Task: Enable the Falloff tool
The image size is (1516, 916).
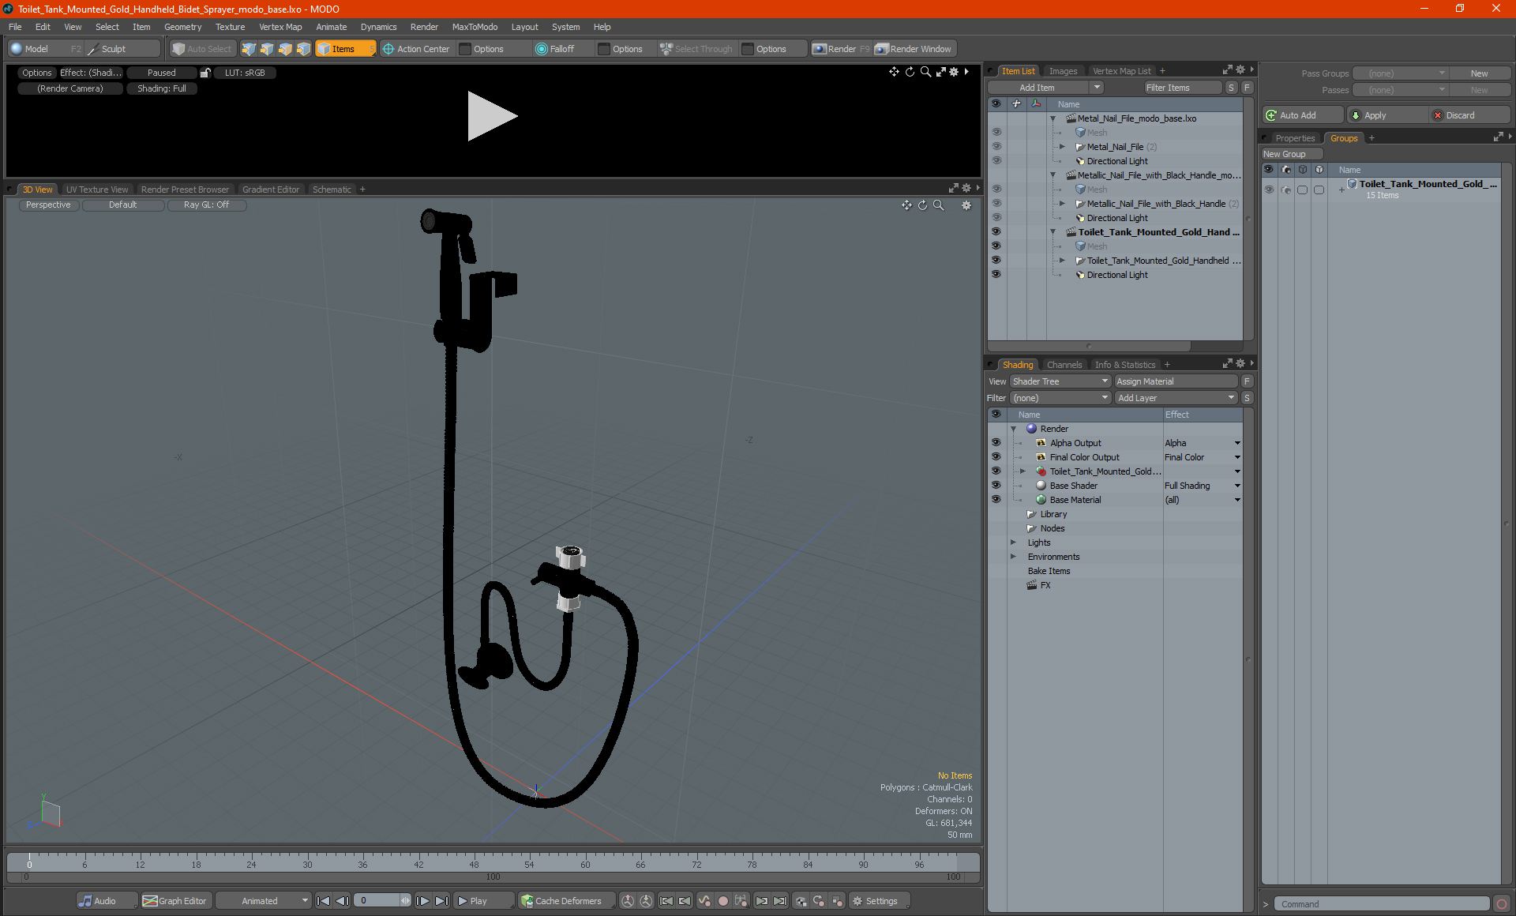Action: (x=555, y=49)
